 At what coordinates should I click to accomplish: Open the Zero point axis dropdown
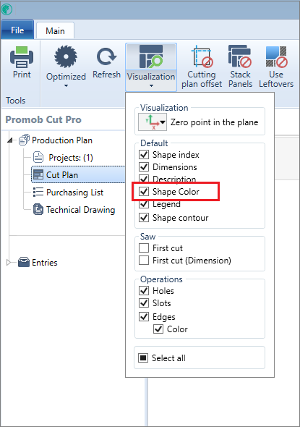point(153,122)
